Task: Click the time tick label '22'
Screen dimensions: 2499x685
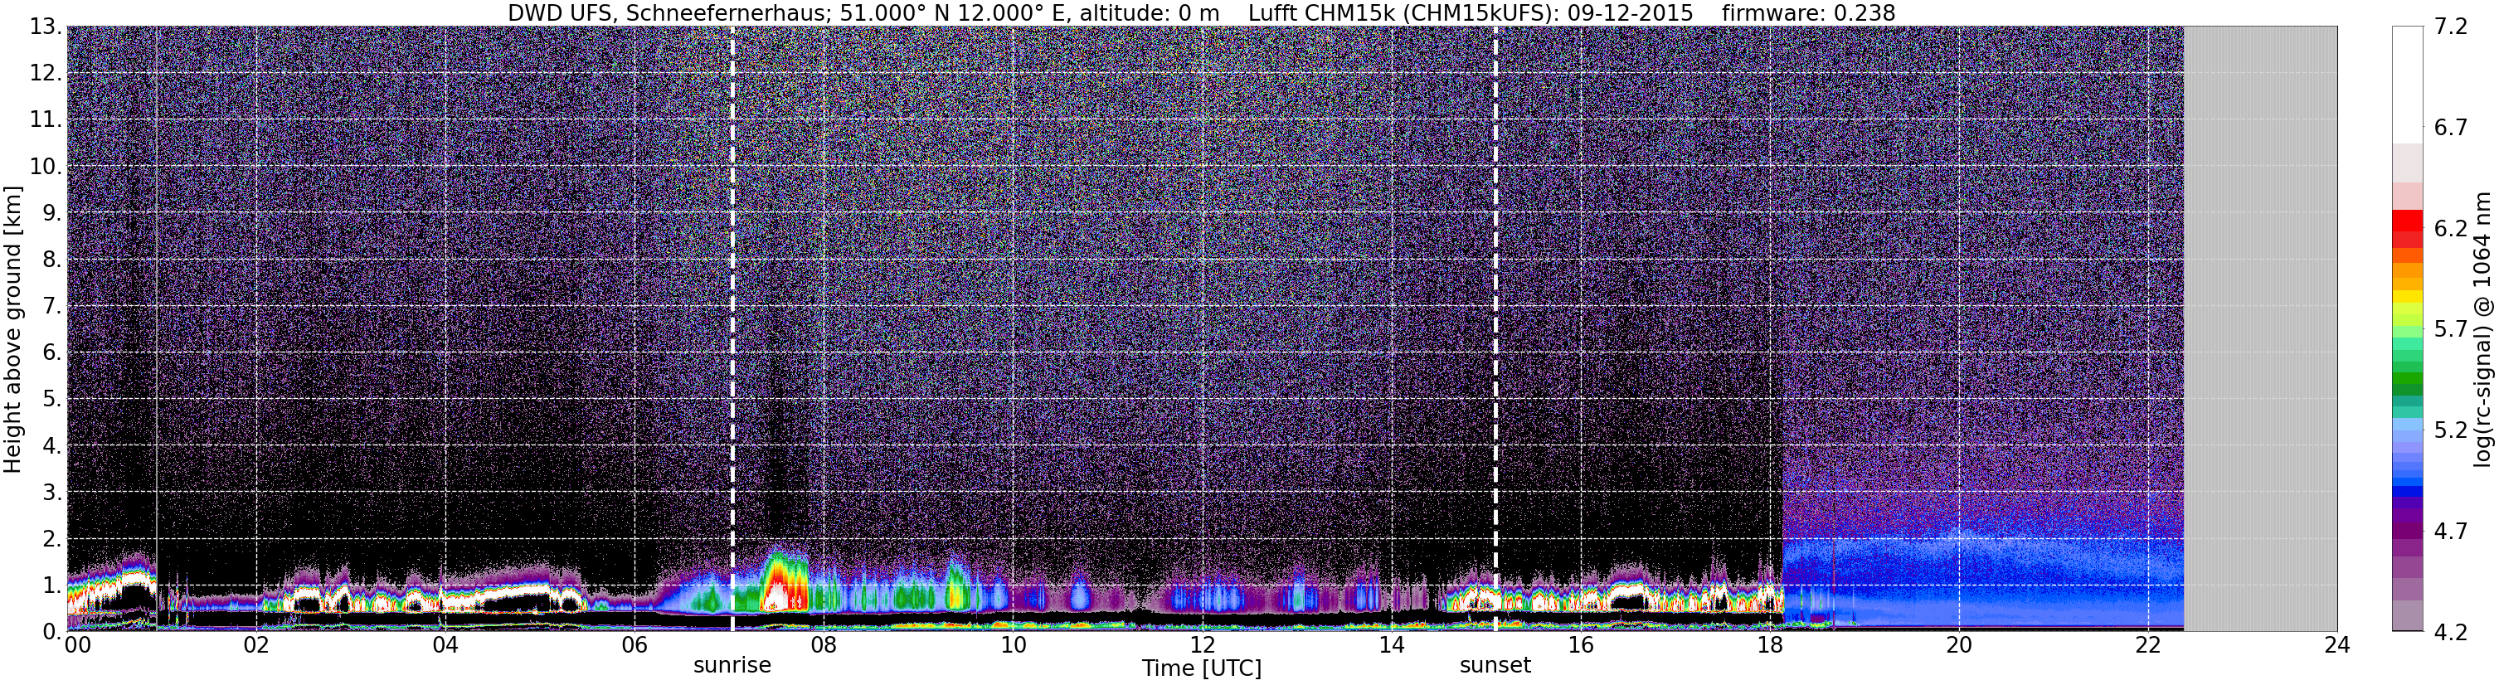Action: [2147, 645]
